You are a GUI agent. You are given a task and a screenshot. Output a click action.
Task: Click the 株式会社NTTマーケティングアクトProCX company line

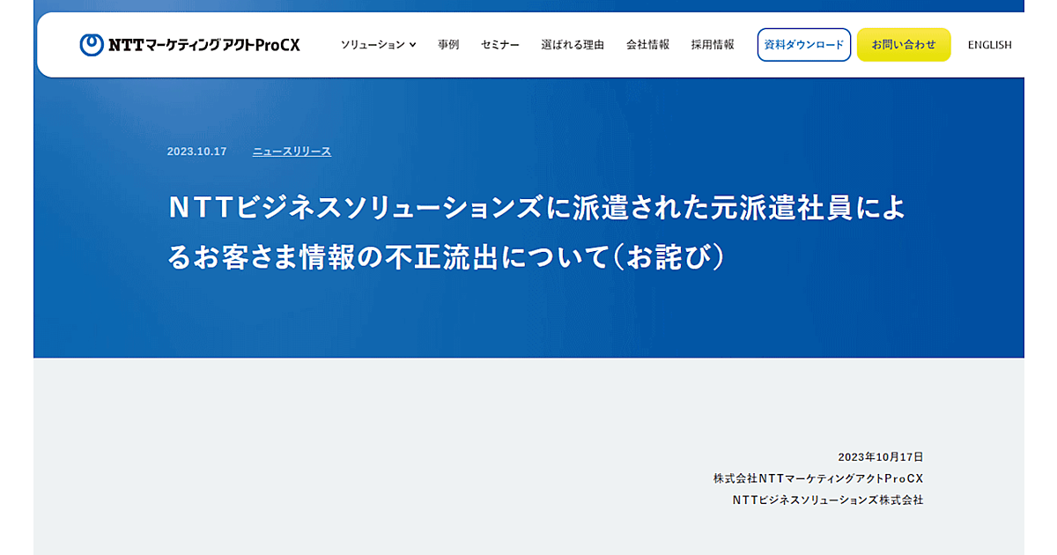click(x=817, y=478)
